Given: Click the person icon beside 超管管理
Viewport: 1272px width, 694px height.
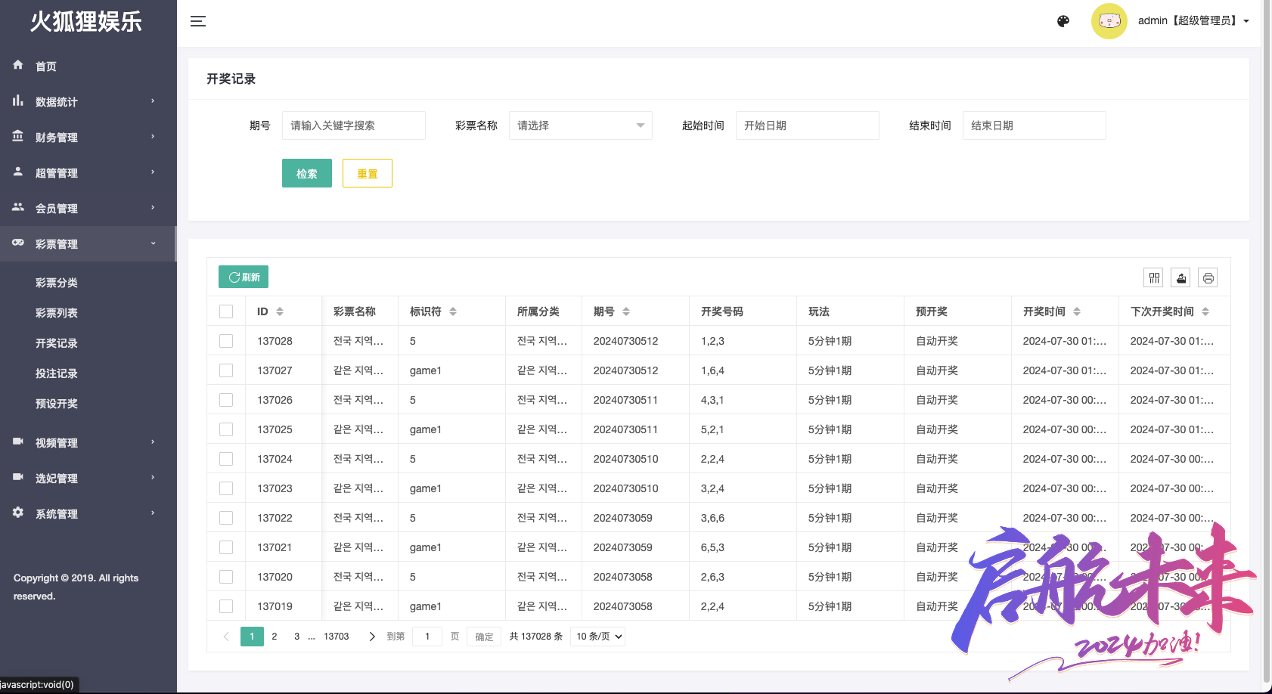Looking at the screenshot, I should (x=18, y=172).
